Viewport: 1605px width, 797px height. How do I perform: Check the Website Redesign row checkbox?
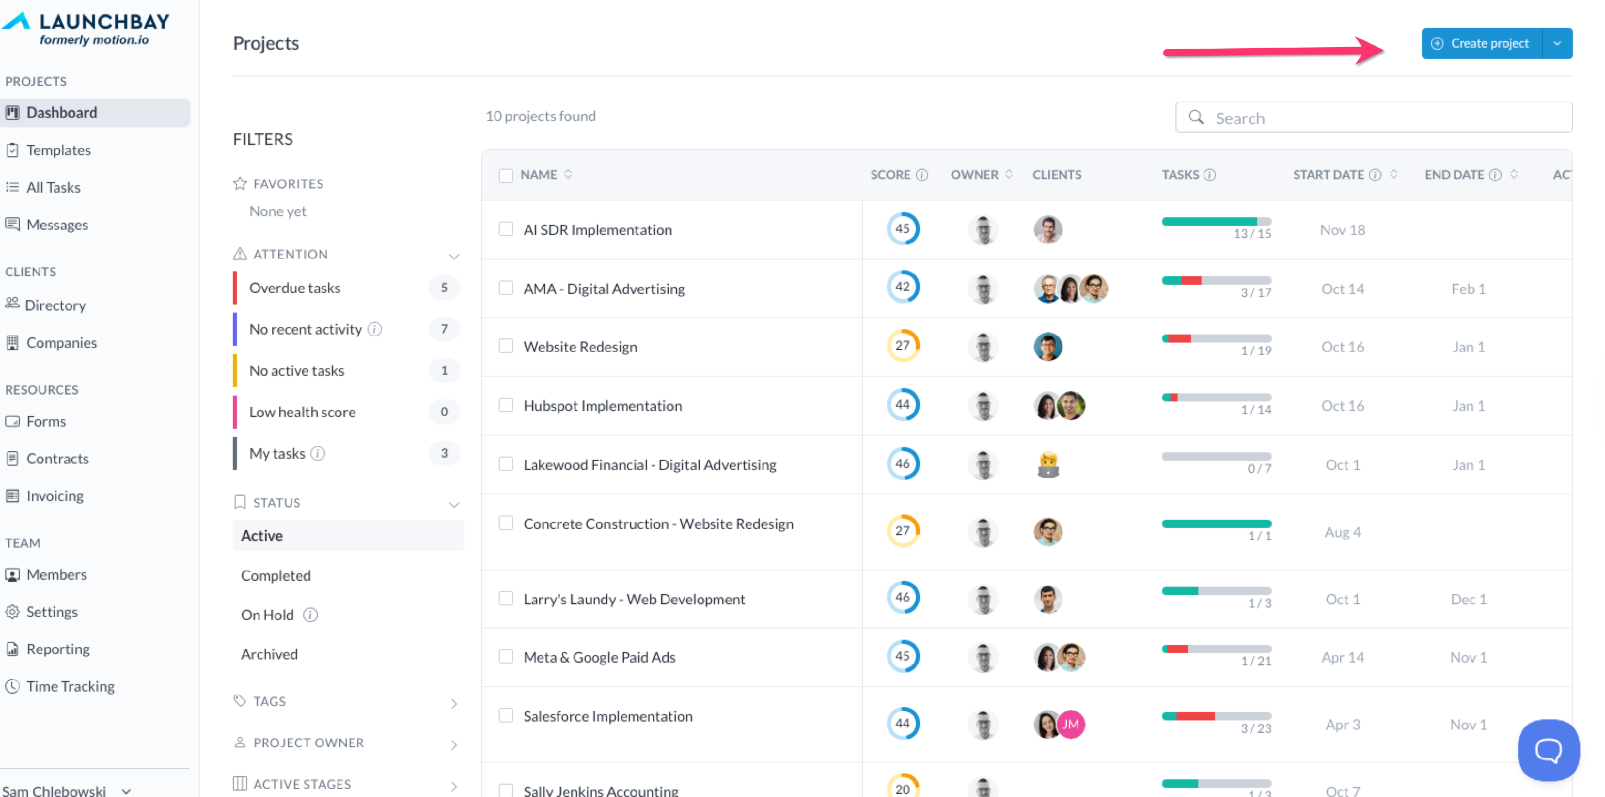(x=505, y=346)
